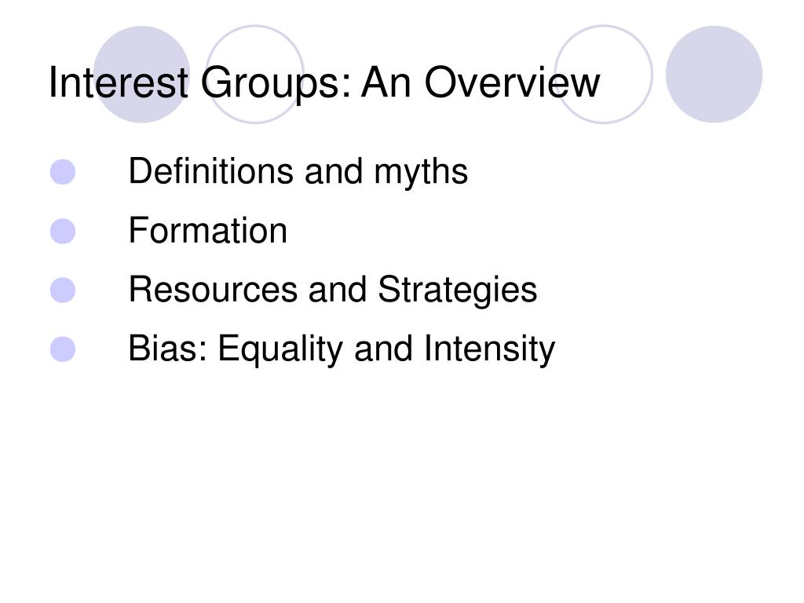Click the word "Strategies" in the third bullet
This screenshot has height=603, width=804.
pos(458,292)
